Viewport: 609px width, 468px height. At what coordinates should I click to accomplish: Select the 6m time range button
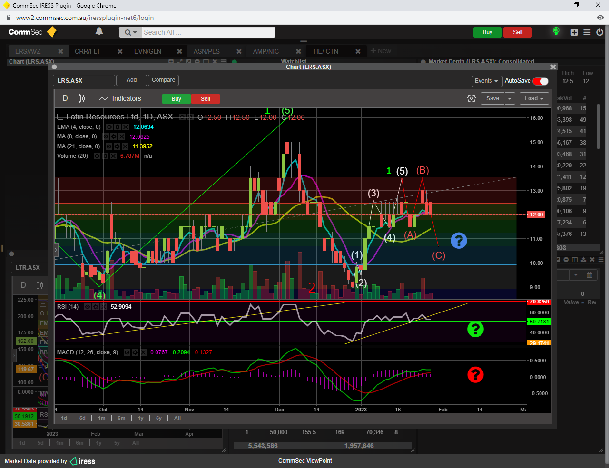tap(121, 418)
